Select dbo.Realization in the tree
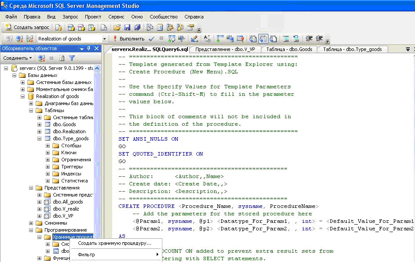Screen dimensions: 415x262 tap(69, 131)
